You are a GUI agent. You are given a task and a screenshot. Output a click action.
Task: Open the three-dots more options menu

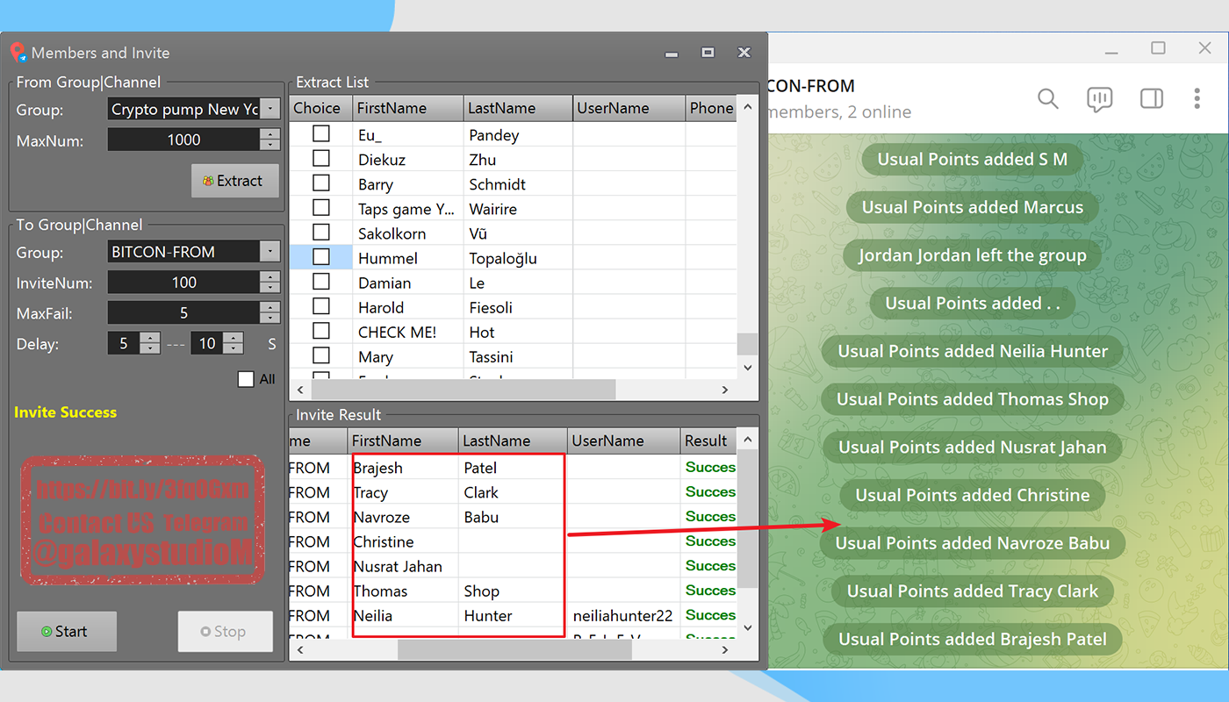pos(1197,98)
